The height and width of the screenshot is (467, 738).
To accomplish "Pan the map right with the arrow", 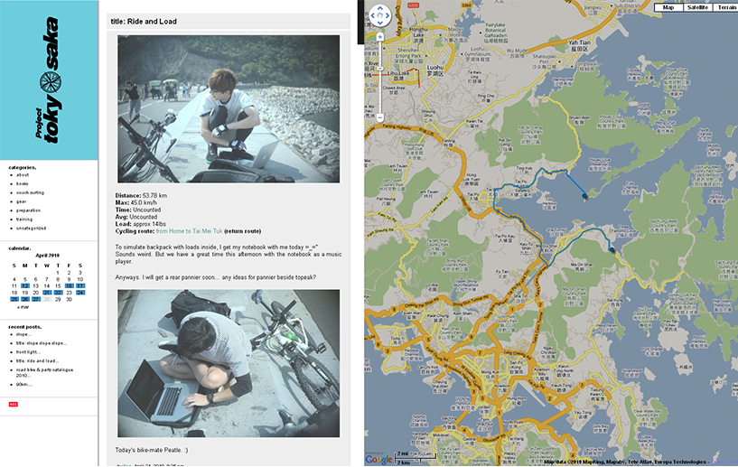I will (388, 15).
